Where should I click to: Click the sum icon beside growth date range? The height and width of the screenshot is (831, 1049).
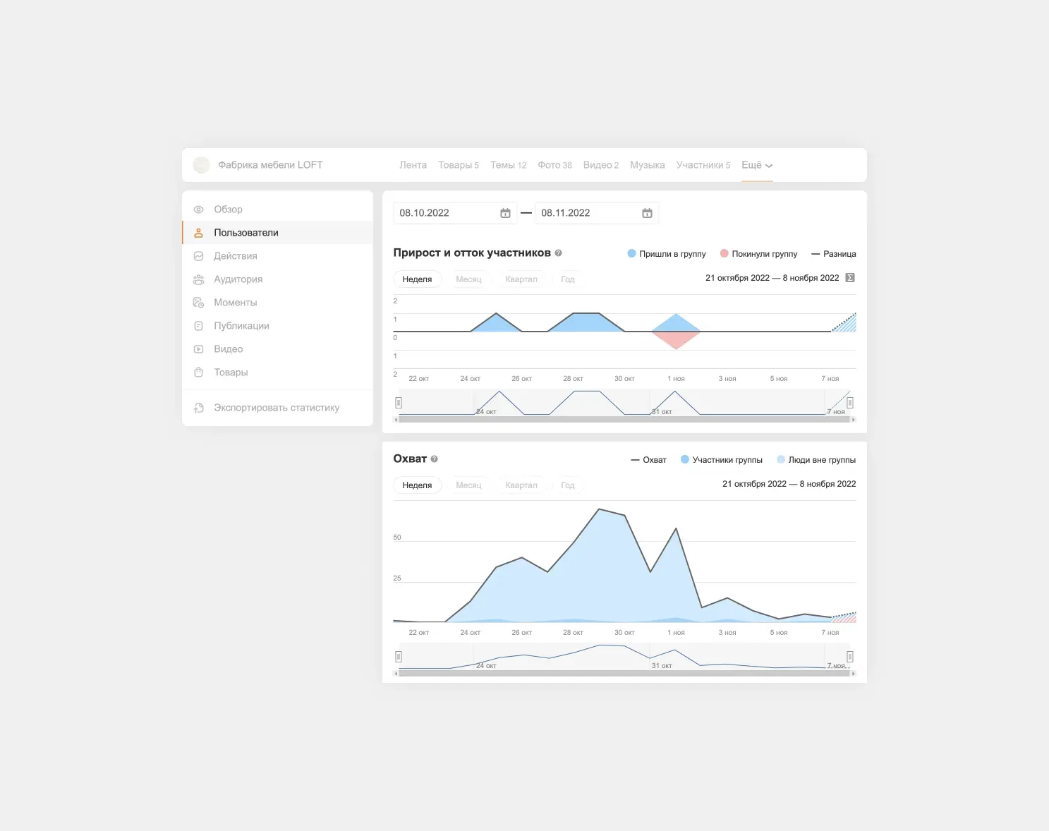click(850, 278)
